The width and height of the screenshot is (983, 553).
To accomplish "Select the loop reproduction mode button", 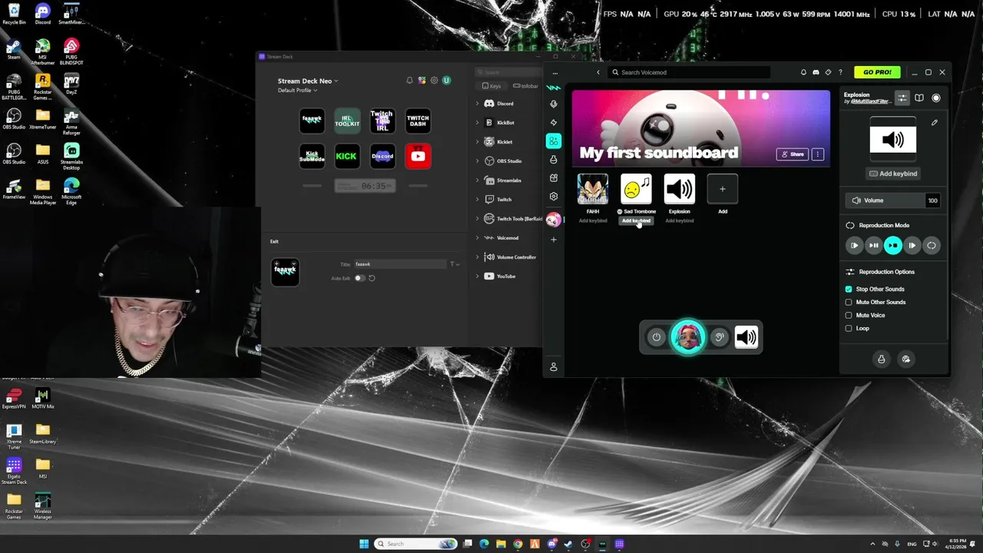I will [x=931, y=246].
